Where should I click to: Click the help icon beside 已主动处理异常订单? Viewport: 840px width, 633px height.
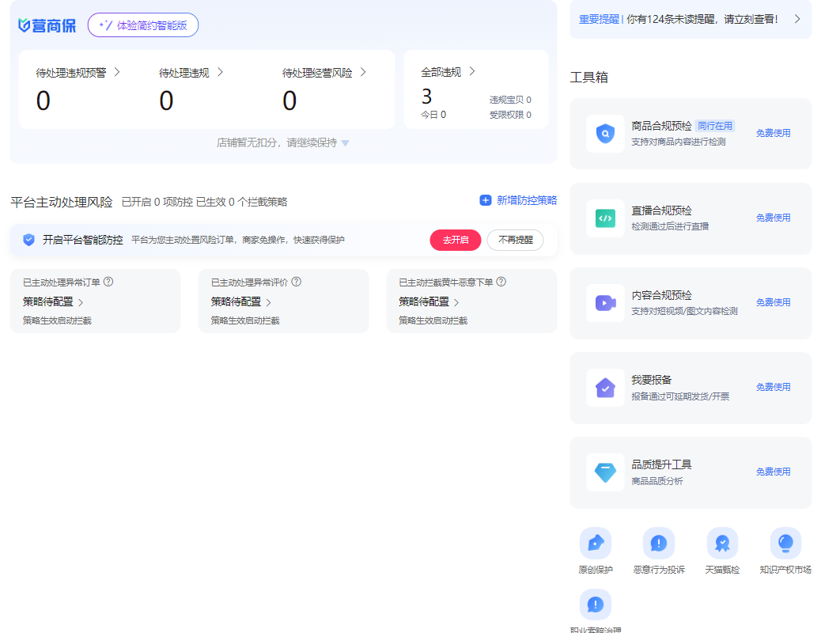[108, 282]
